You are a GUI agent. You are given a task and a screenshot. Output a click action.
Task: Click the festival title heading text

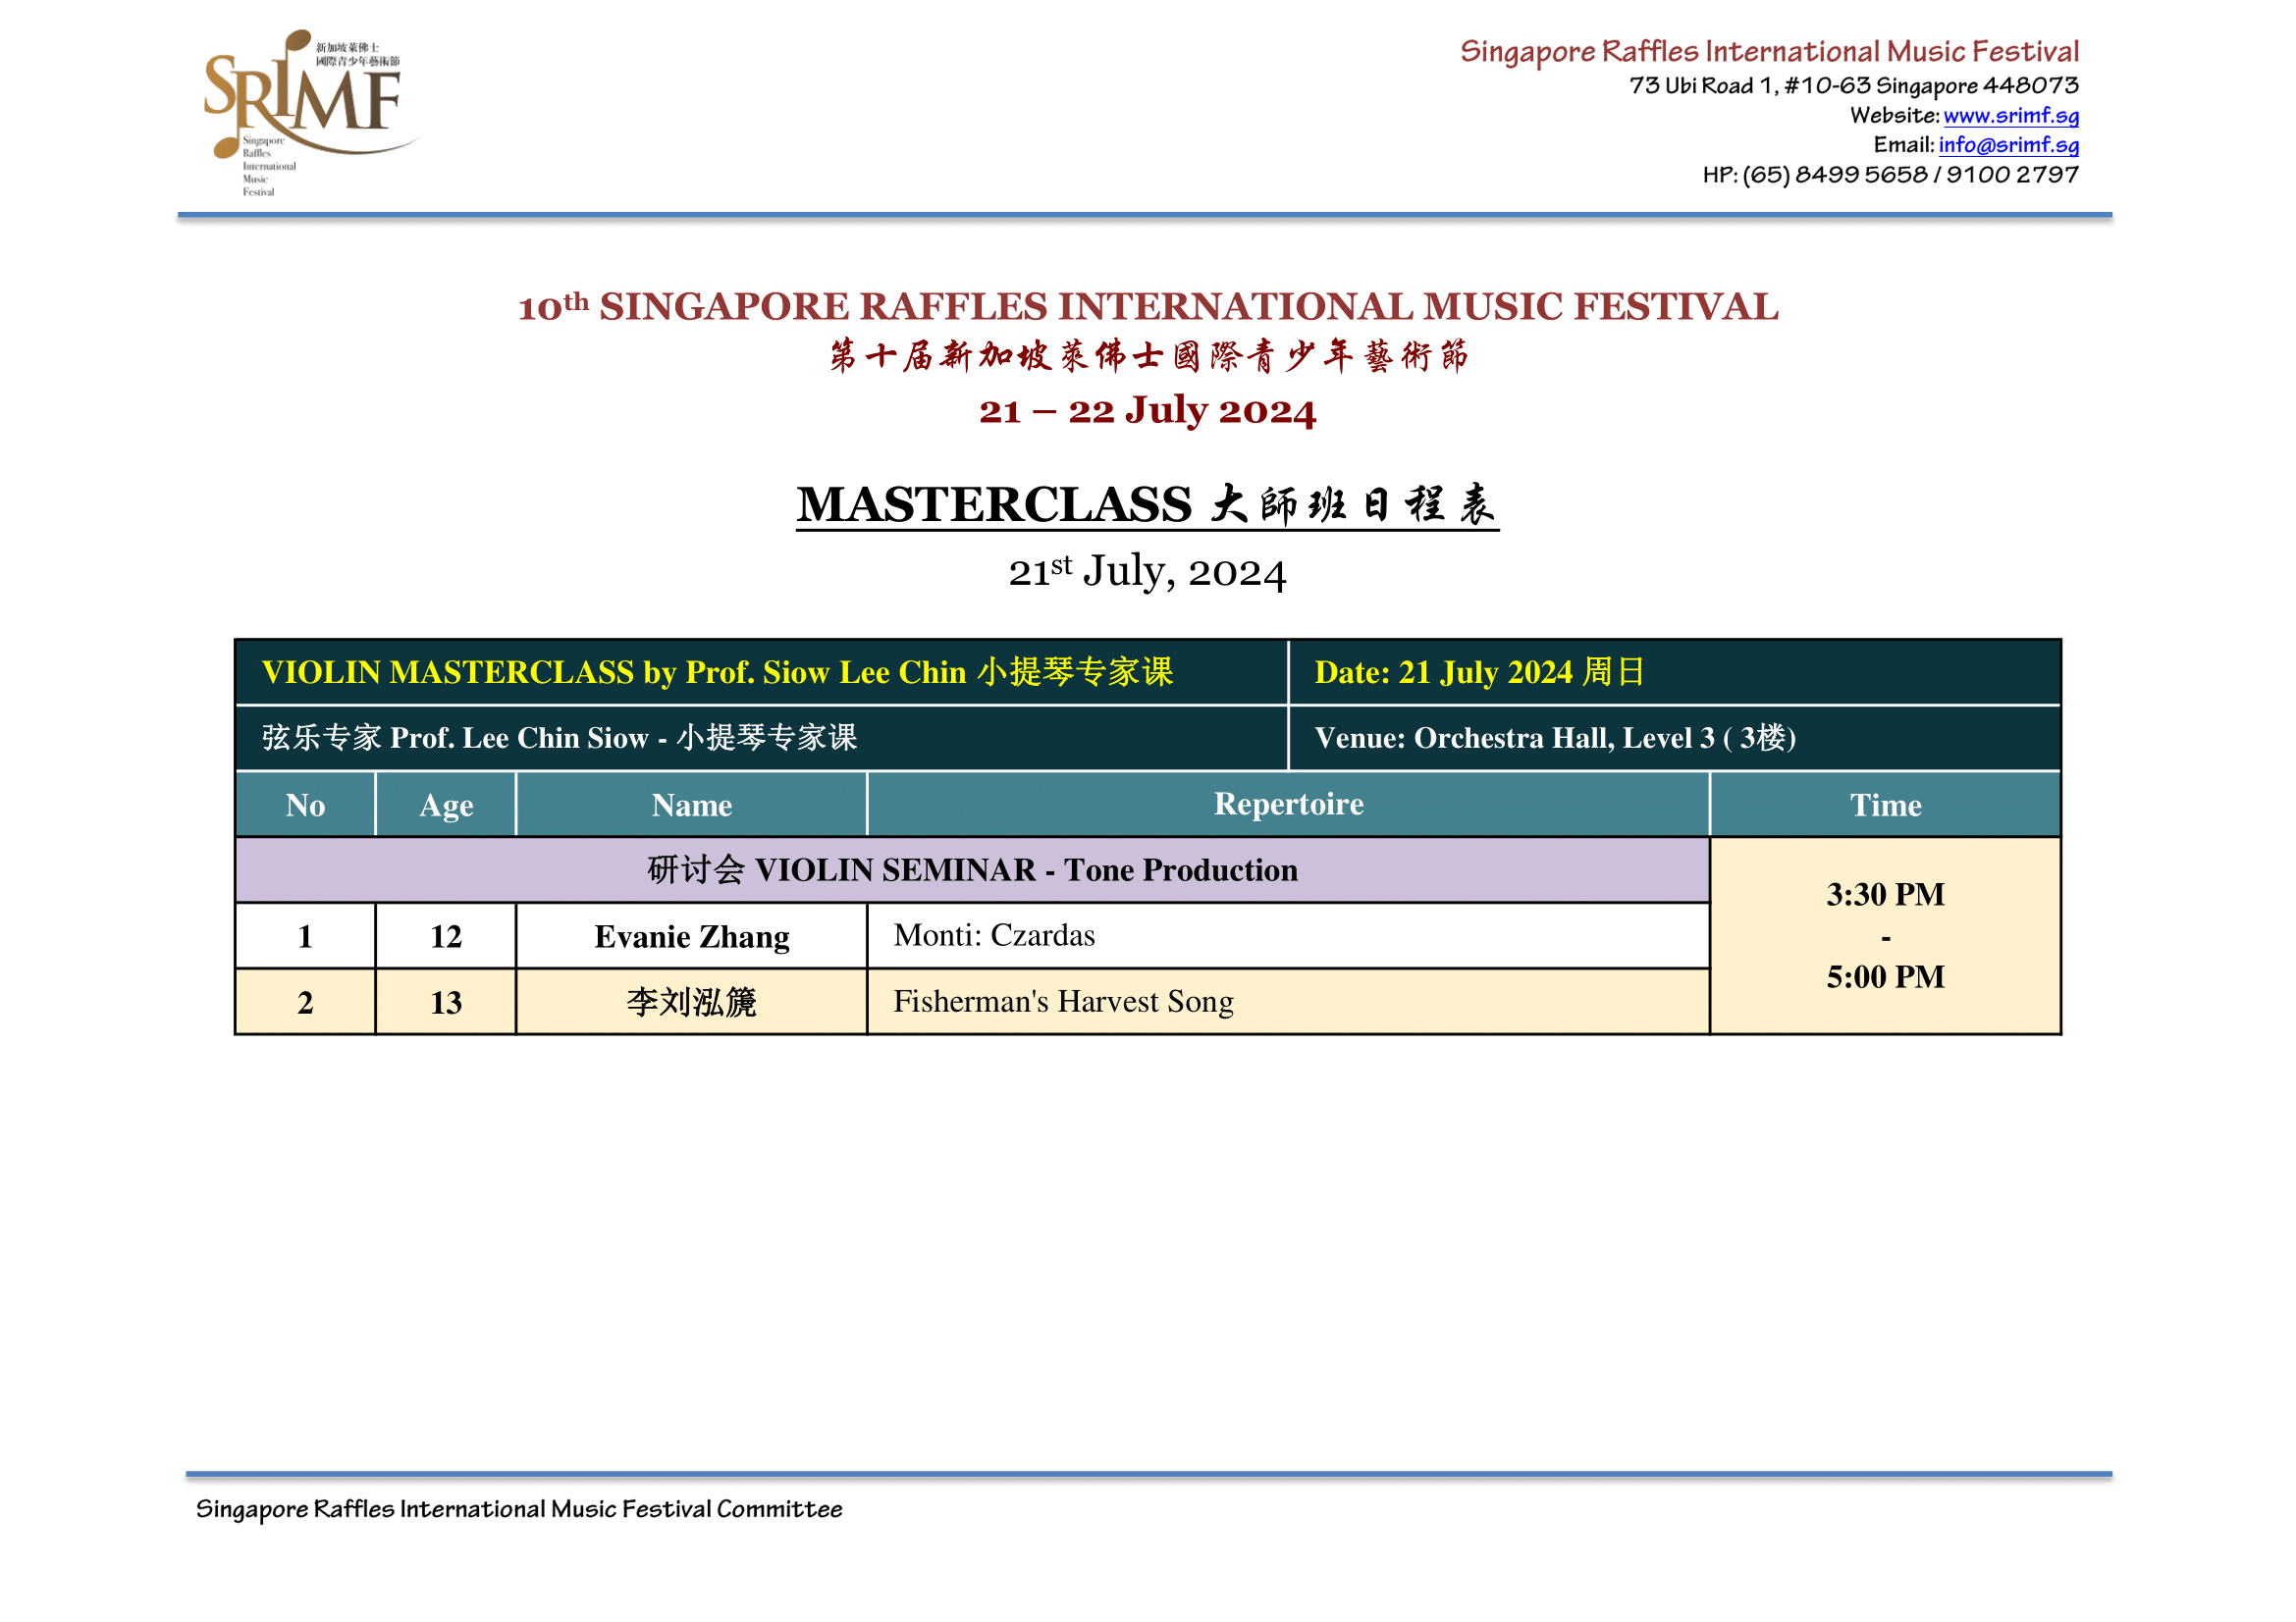point(1147,307)
